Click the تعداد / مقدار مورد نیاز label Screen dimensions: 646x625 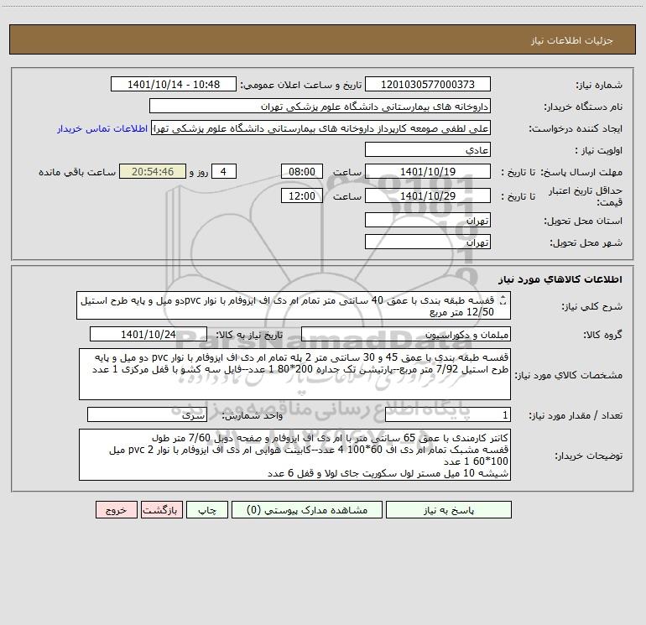tap(576, 416)
